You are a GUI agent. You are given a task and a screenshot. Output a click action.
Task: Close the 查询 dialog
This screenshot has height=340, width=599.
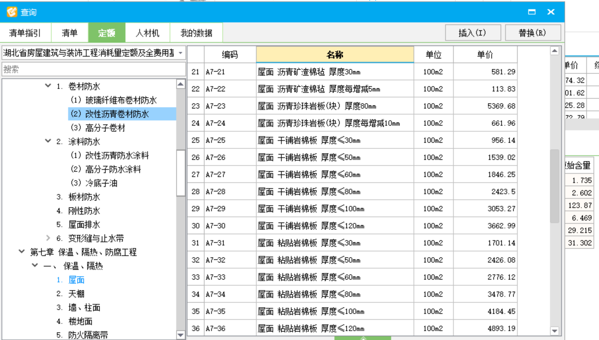point(551,12)
